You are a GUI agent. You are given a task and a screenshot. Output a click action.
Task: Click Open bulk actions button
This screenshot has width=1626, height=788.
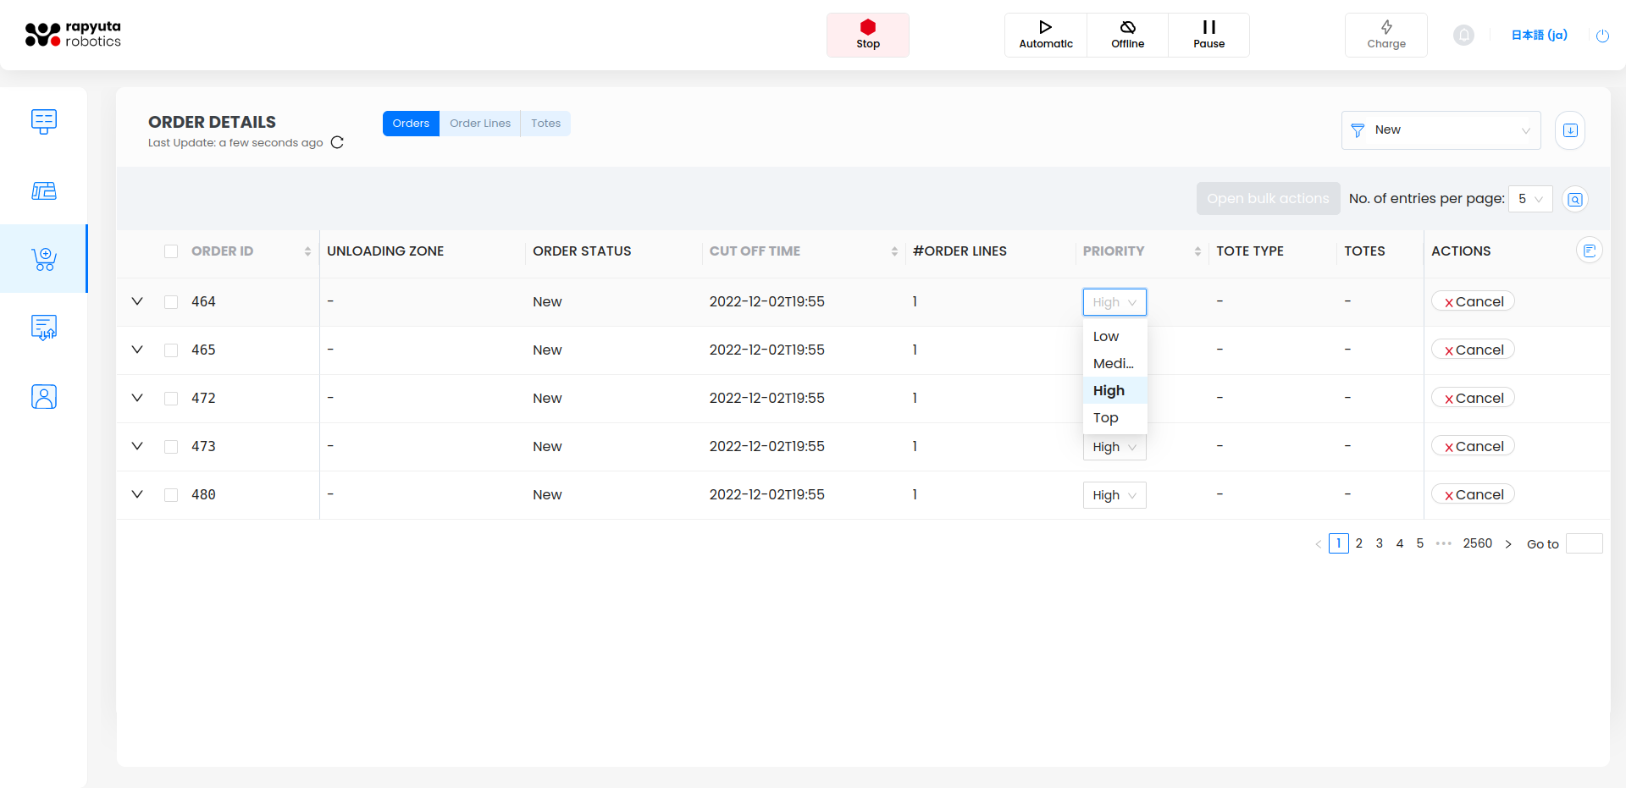click(1268, 199)
